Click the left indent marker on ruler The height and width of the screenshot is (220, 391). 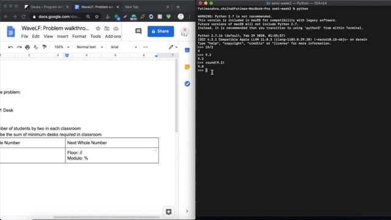click(67, 56)
